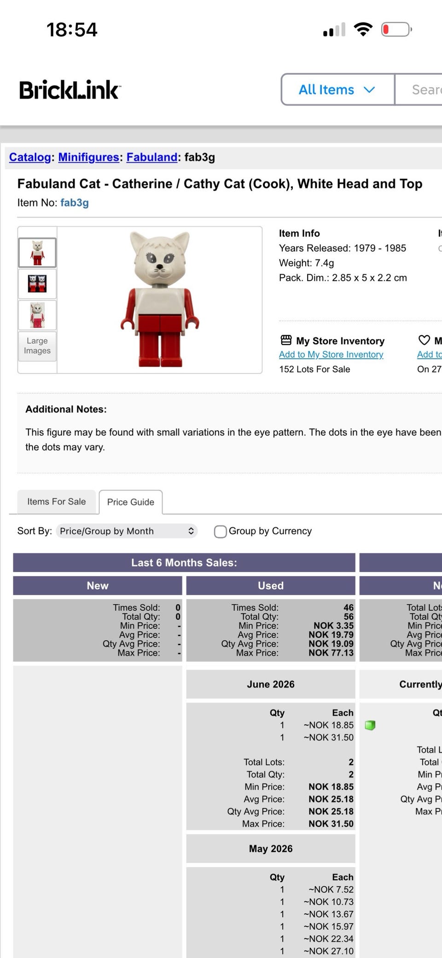The width and height of the screenshot is (442, 958).
Task: Tap the 18:54 clock in status bar
Action: [x=72, y=30]
